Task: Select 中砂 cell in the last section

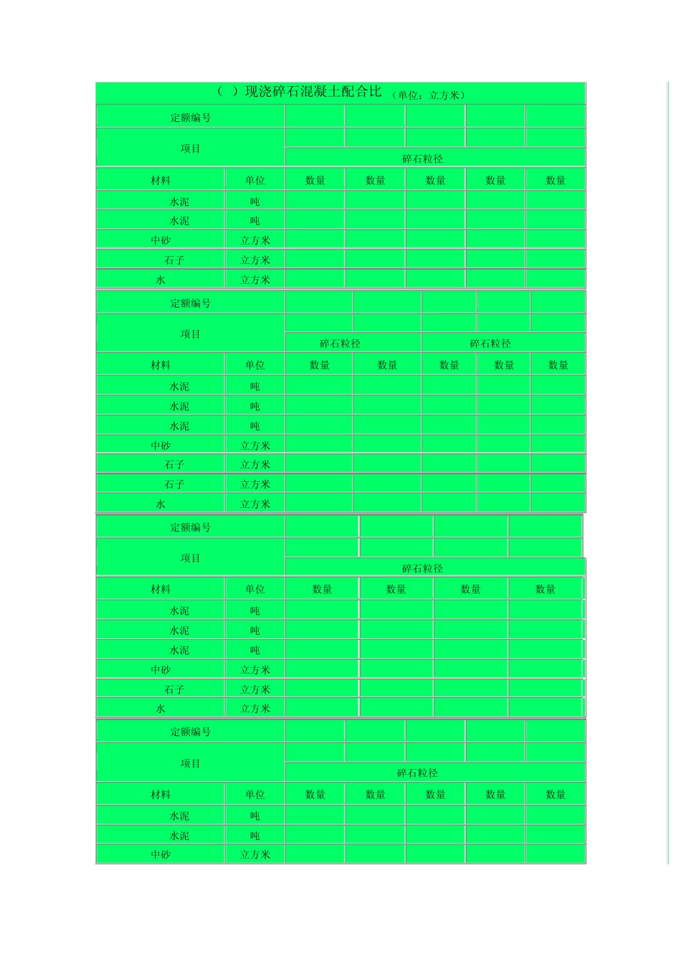Action: coord(161,854)
